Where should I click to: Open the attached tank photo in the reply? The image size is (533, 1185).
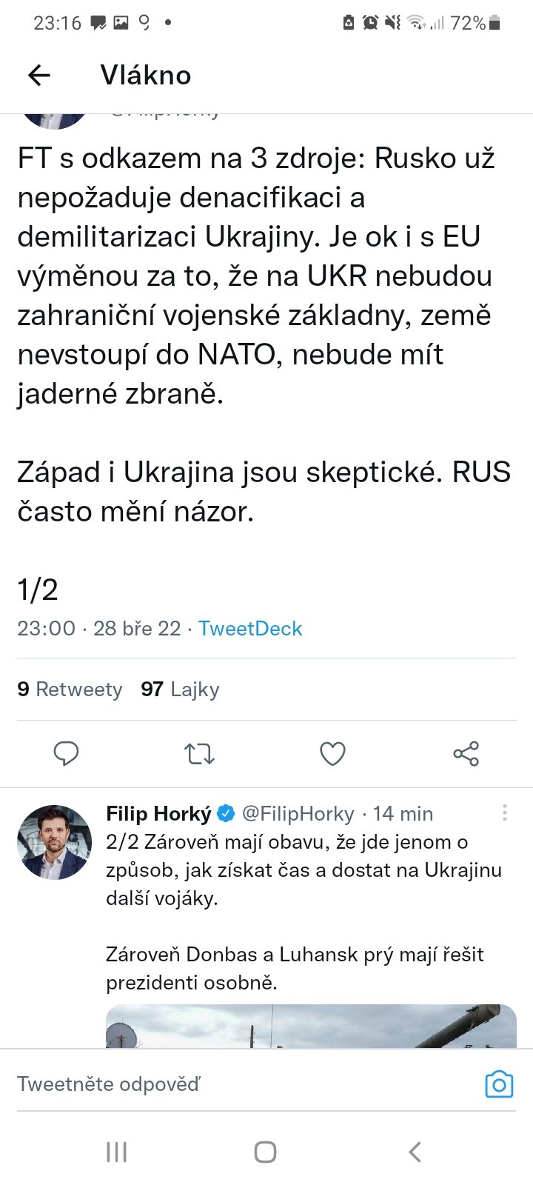(311, 1027)
